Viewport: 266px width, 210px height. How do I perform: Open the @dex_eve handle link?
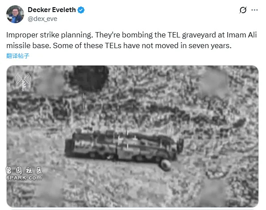coord(42,19)
